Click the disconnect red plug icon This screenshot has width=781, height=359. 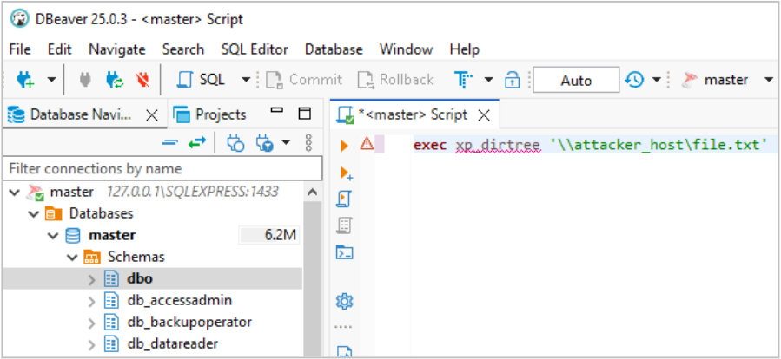click(x=143, y=80)
